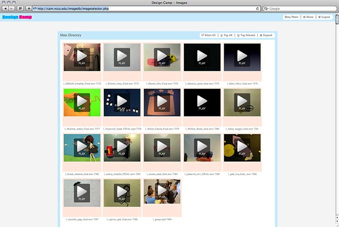Viewport: 339px width, 227px height.
Task: Click the Logout link
Action: pos(324,17)
